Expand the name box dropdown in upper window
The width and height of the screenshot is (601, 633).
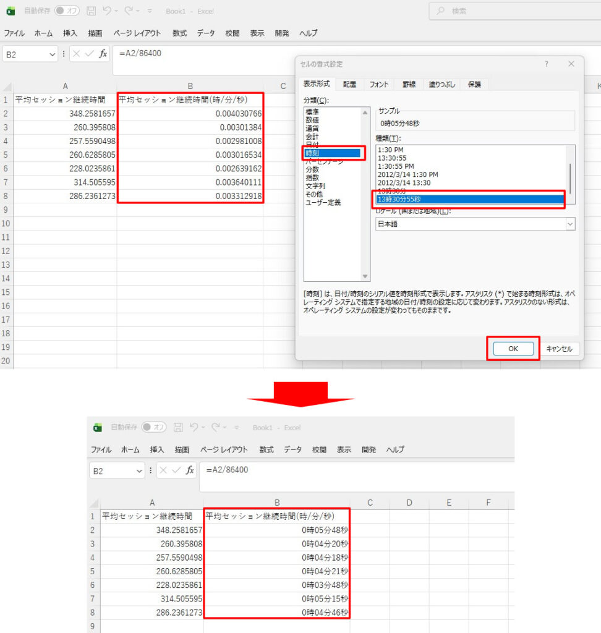pos(51,54)
